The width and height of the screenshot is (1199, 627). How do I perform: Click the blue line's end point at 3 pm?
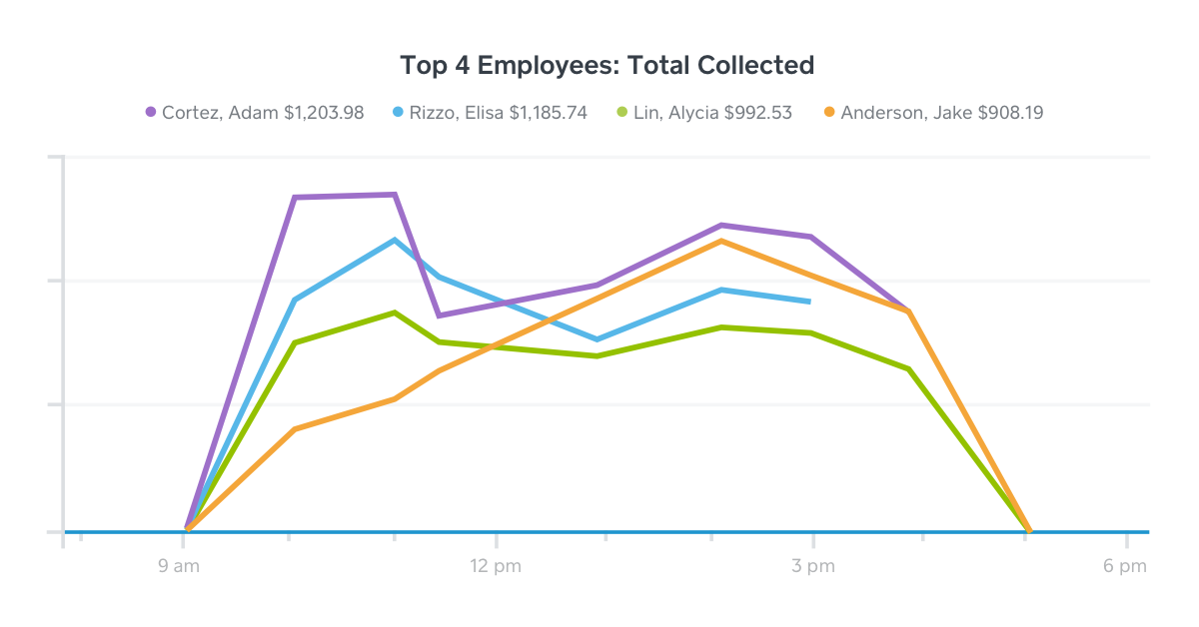coord(808,301)
